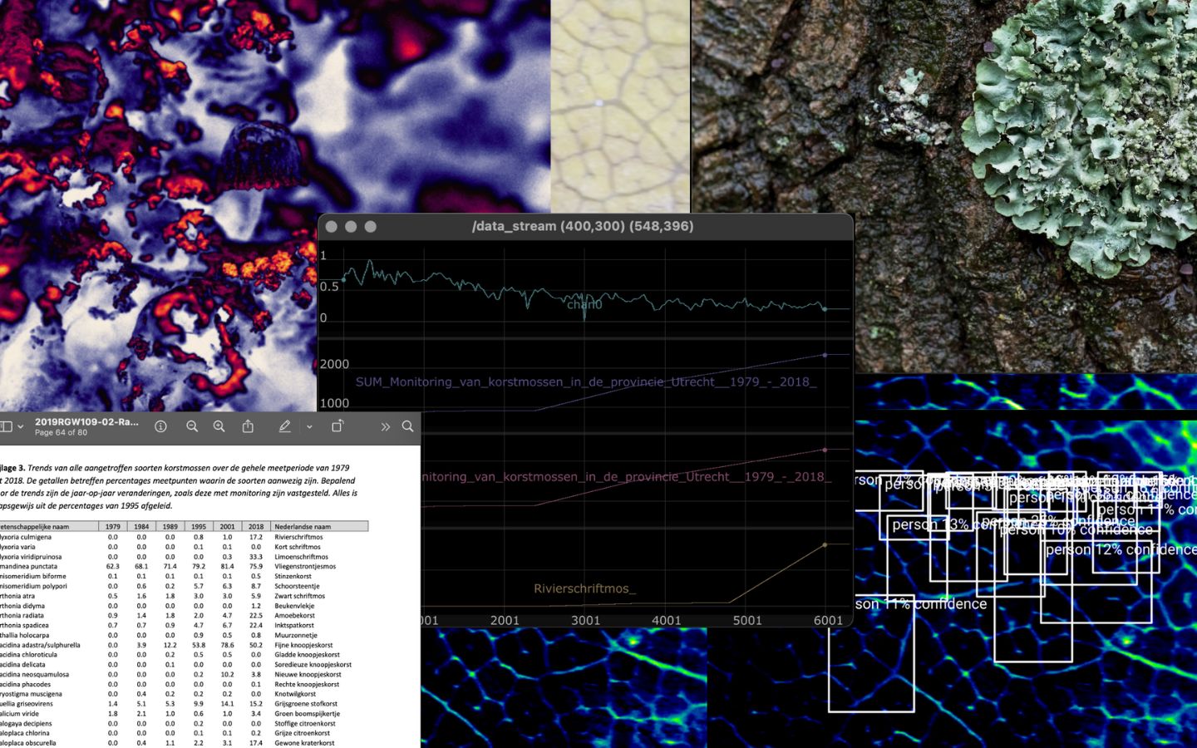Click the 'Amoebekorst' table cell

(x=294, y=616)
